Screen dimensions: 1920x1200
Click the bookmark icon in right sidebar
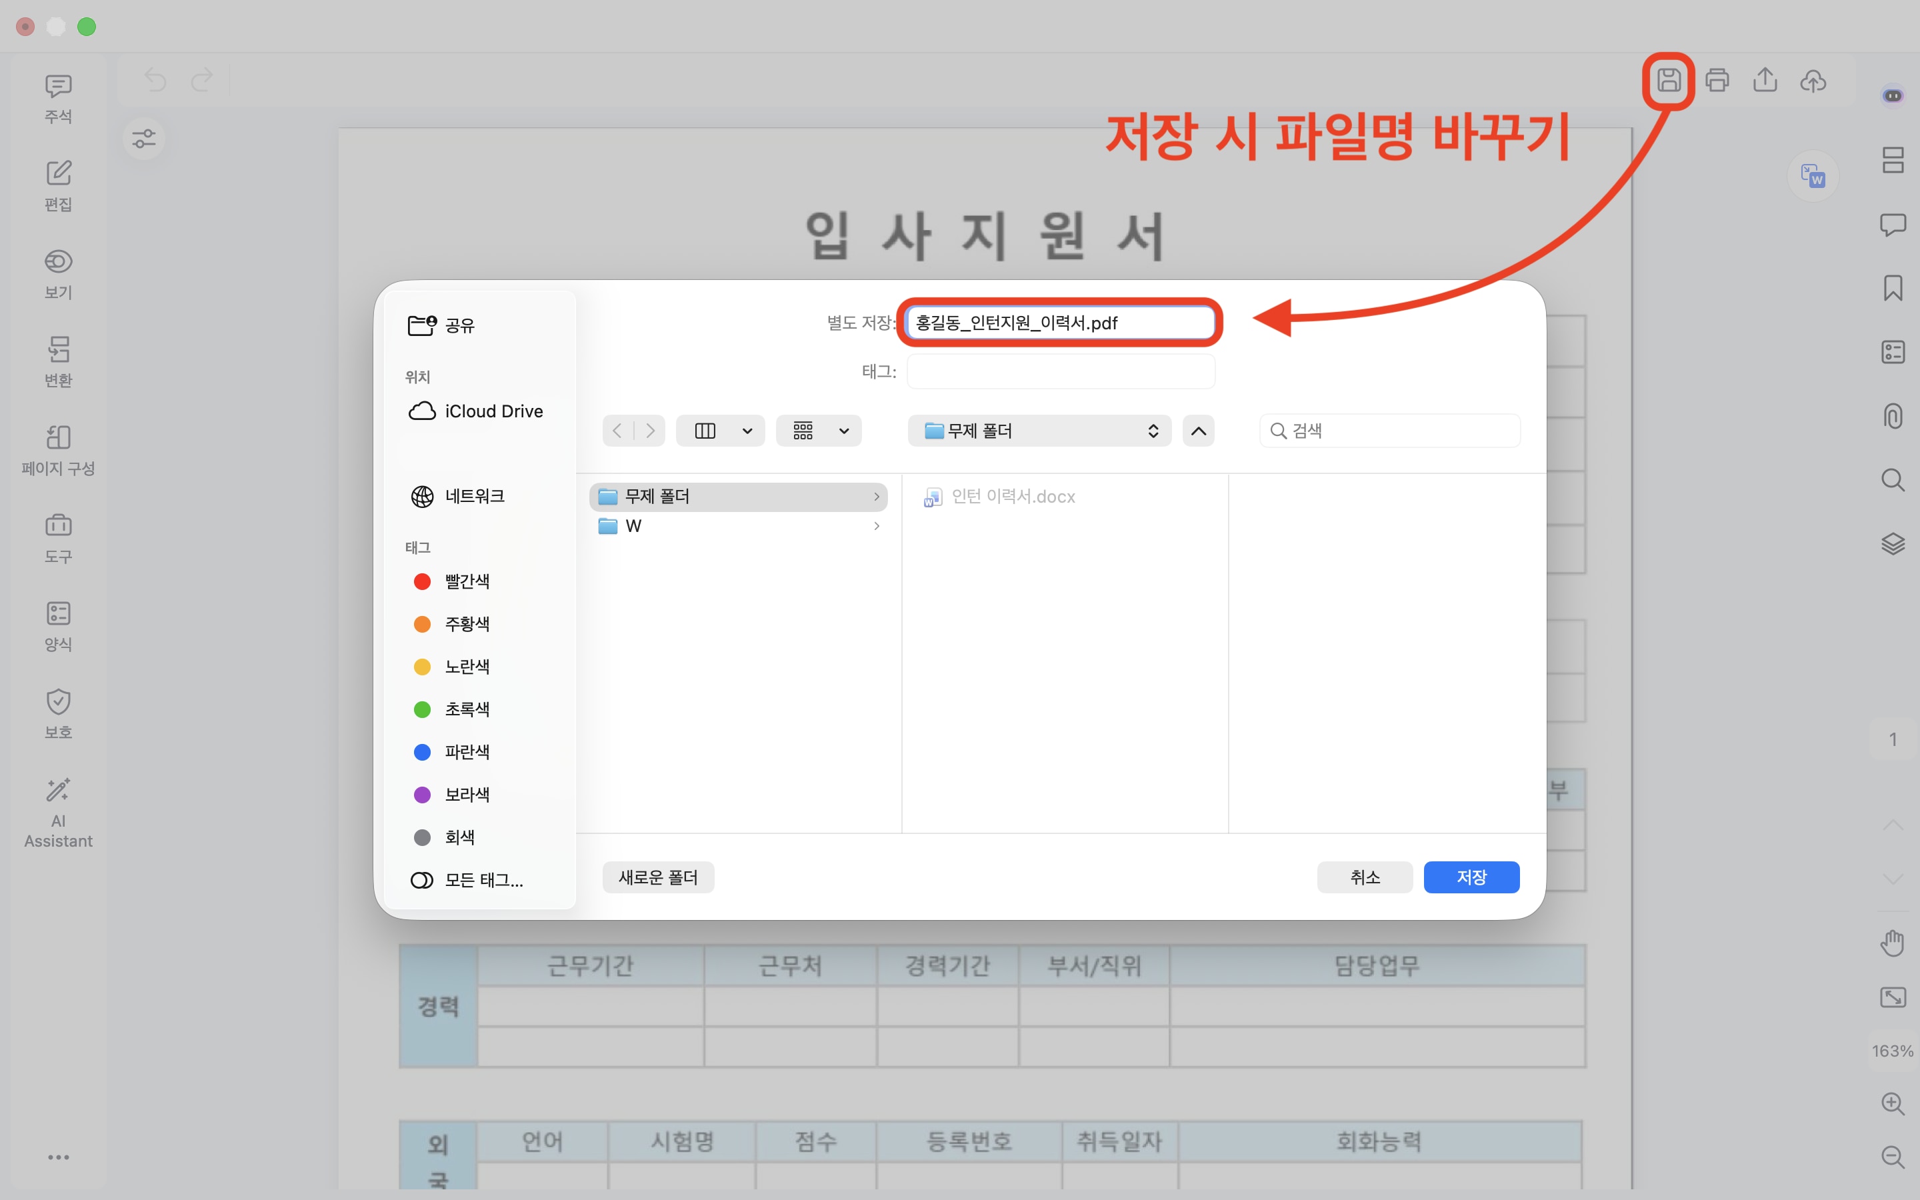pos(1892,288)
